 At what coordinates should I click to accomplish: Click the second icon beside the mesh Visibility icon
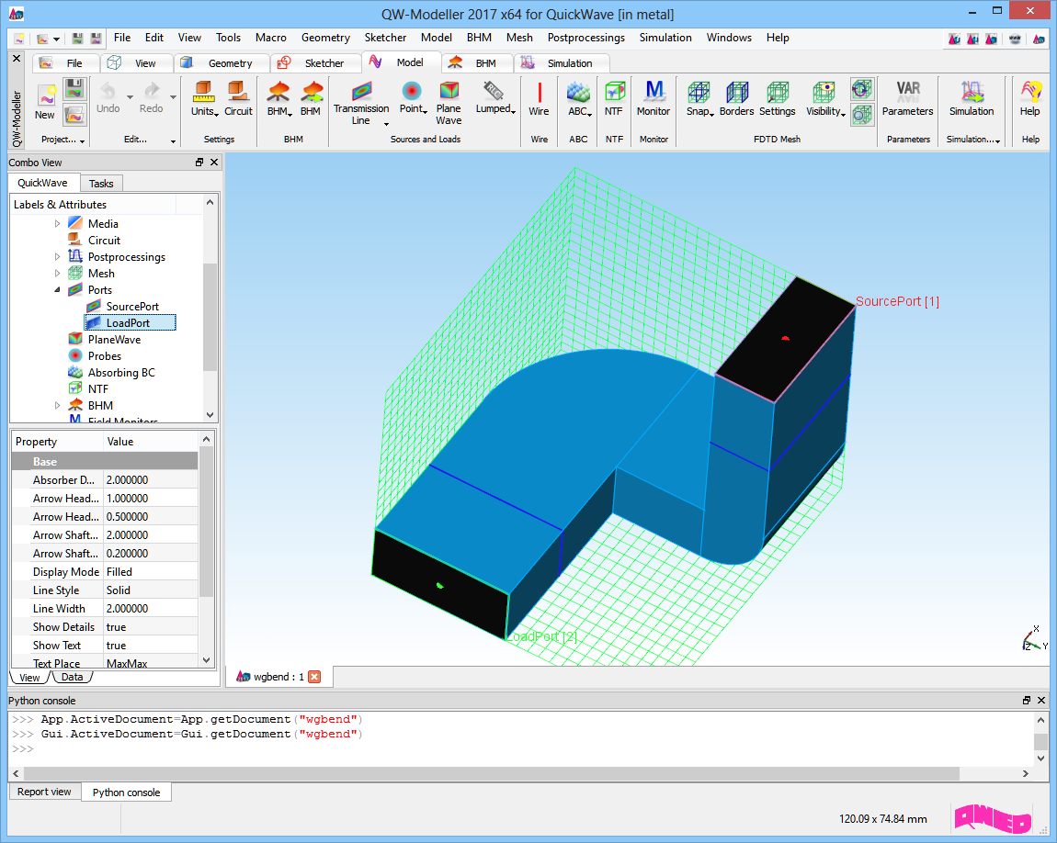[861, 115]
